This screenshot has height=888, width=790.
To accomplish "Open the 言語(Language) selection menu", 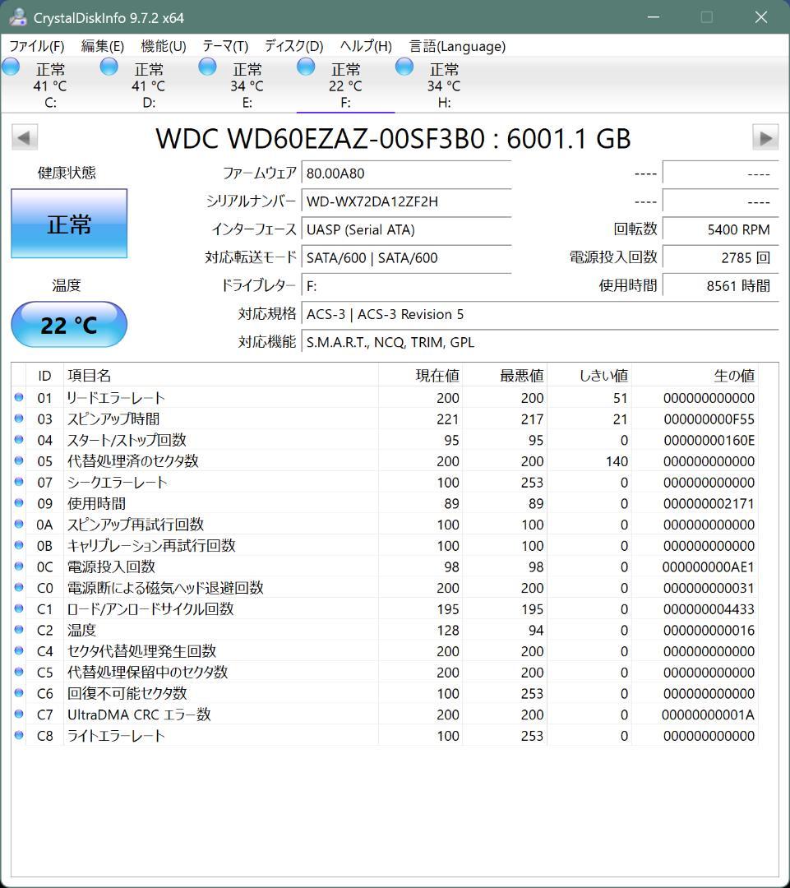I will [x=455, y=46].
